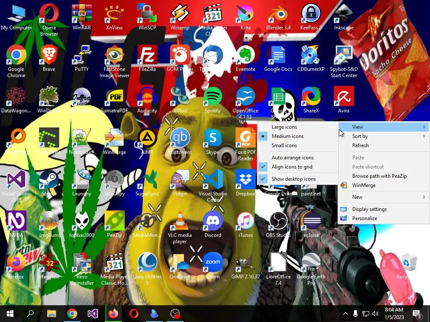The width and height of the screenshot is (430, 322).
Task: Click the iTunes desktop icon
Action: pos(245,225)
